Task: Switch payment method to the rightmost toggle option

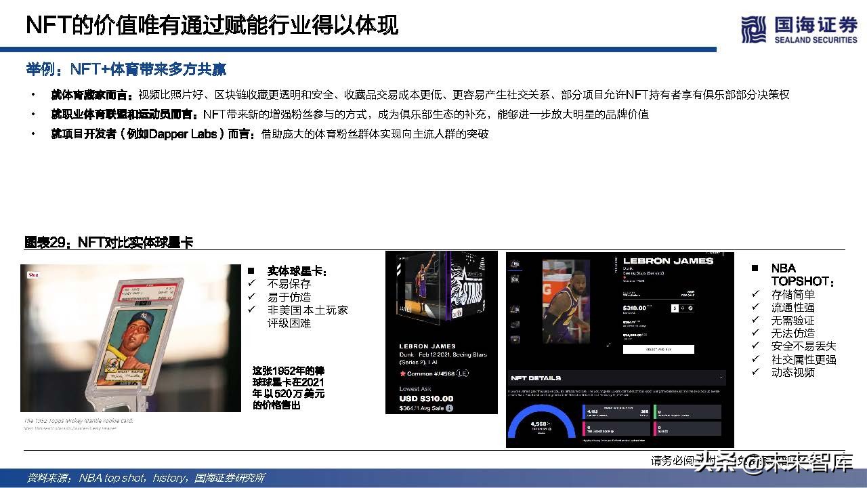Action: pos(690,308)
